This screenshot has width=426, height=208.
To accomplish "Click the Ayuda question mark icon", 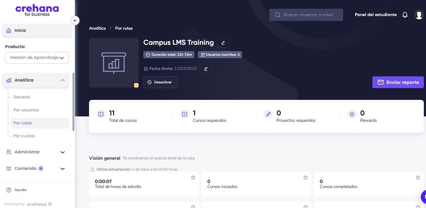I will click(9, 190).
